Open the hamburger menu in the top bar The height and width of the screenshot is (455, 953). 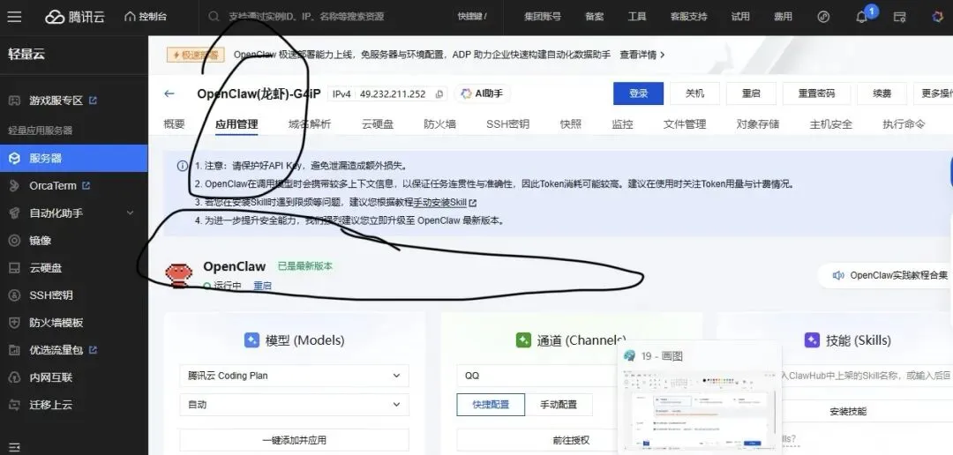coord(14,17)
